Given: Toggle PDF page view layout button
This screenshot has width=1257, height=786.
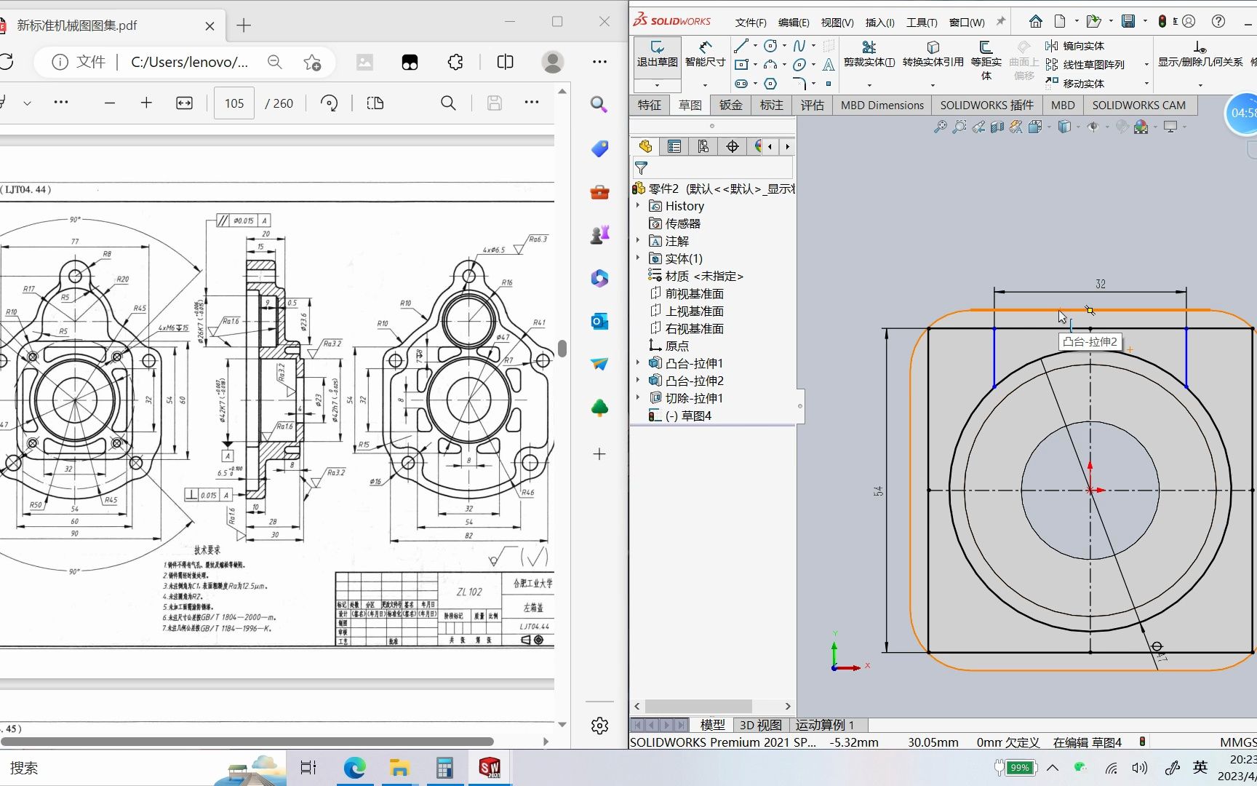Looking at the screenshot, I should pos(375,103).
